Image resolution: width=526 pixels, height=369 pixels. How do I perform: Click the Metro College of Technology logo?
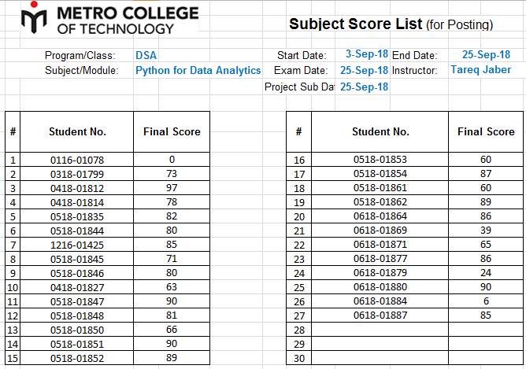[x=109, y=18]
